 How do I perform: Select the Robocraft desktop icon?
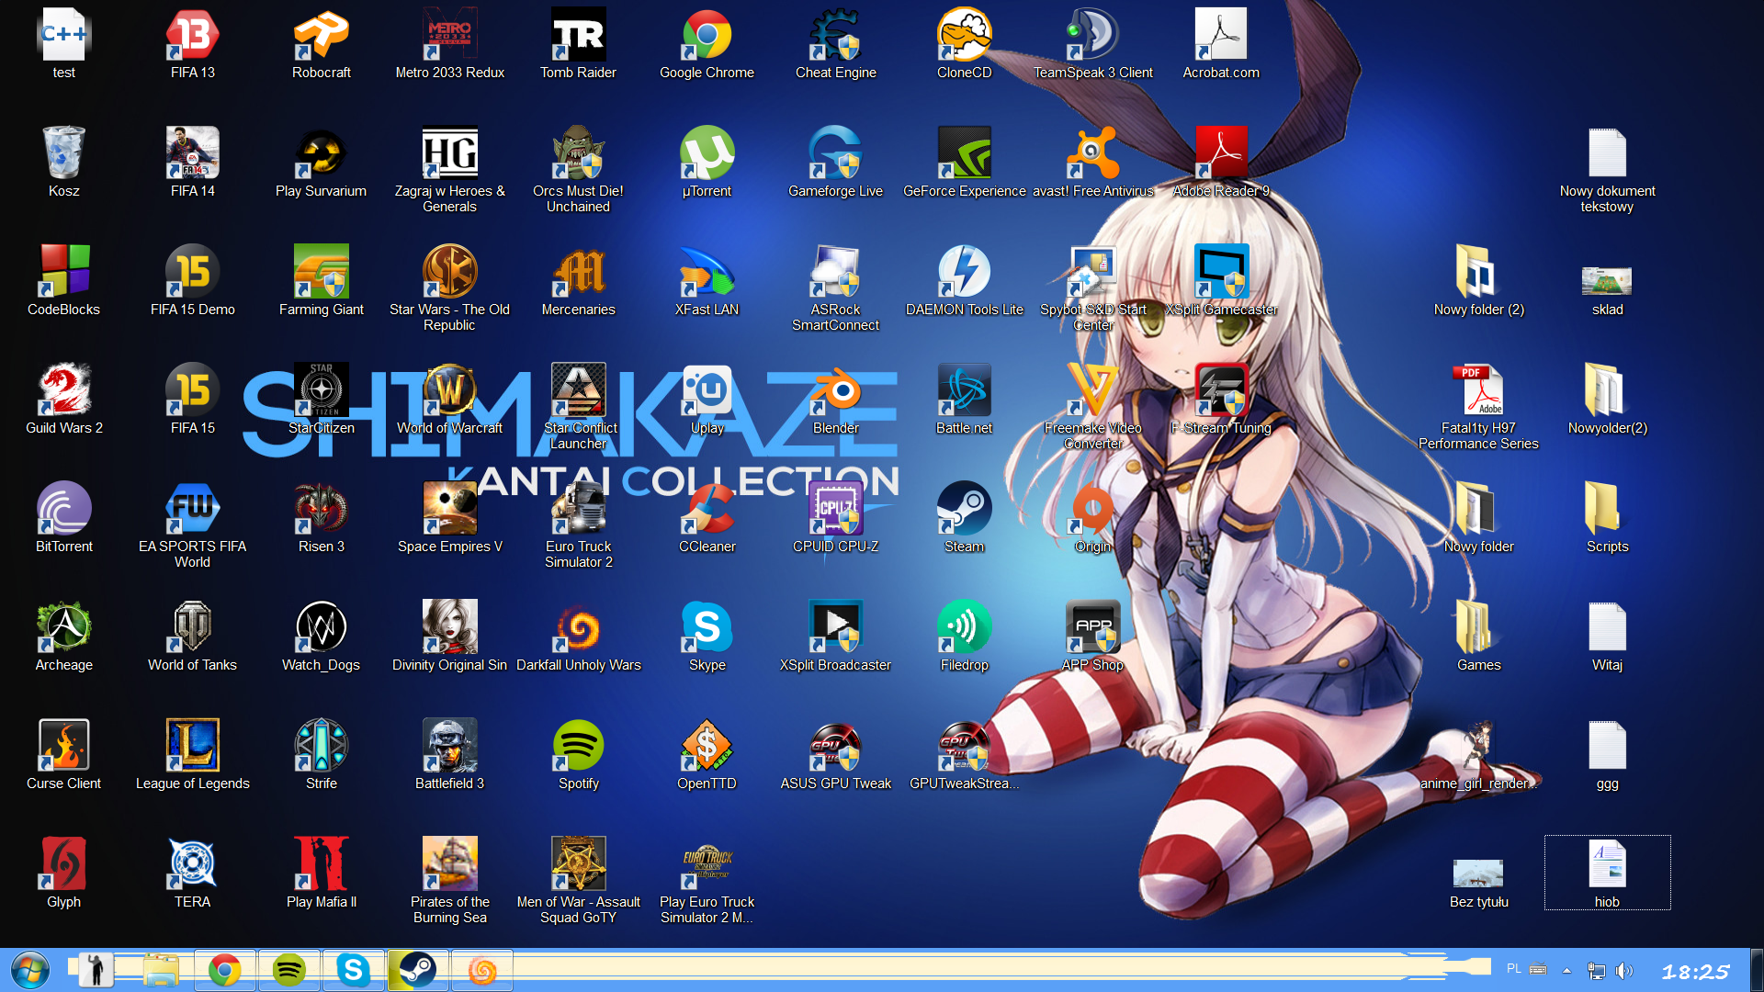click(322, 43)
